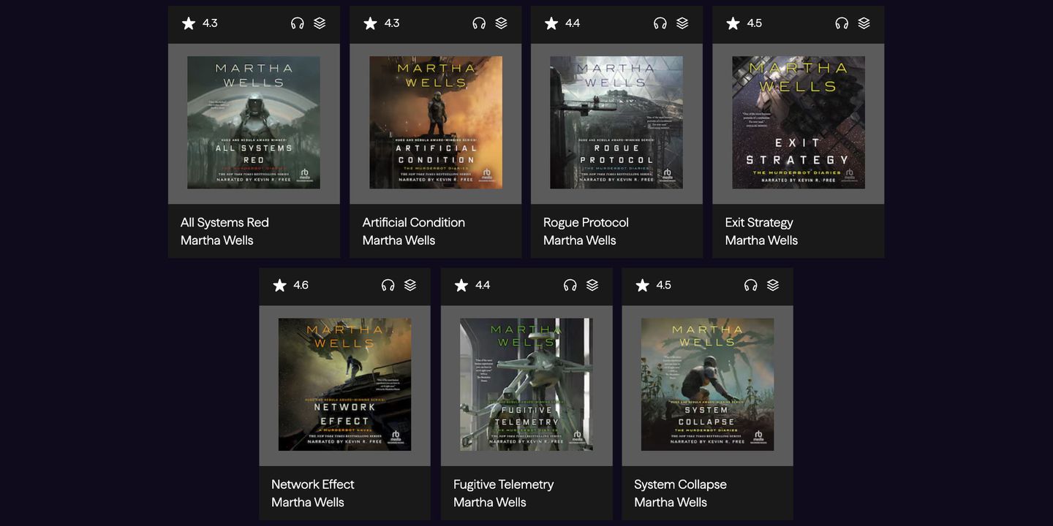Select the 4.5 rating on System Collapse

663,285
